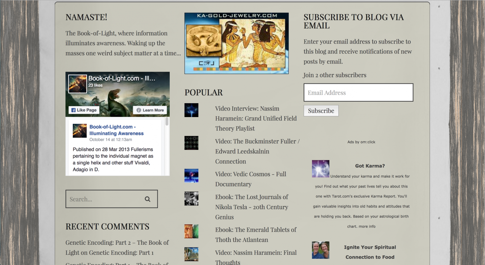
Task: Click the Email Address field
Action: [x=358, y=93]
